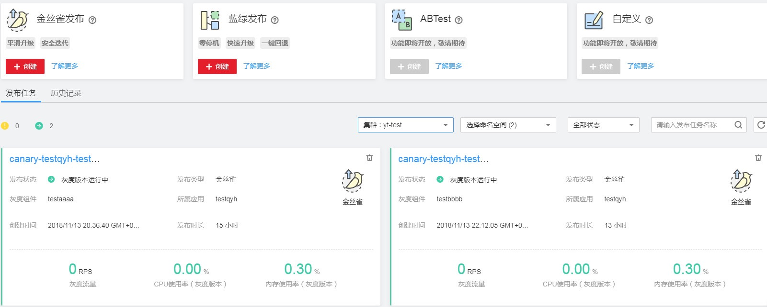Click the ABTest card icon
Viewport: 767px width, 307px height.
pyautogui.click(x=401, y=20)
